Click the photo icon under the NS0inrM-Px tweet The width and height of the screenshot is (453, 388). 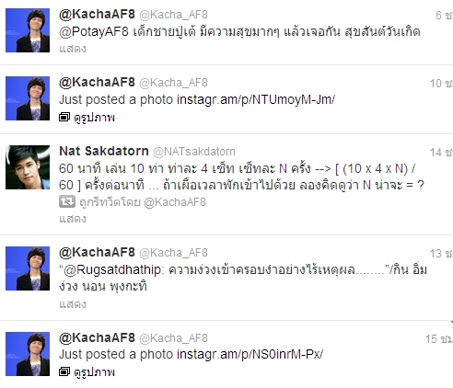point(64,371)
